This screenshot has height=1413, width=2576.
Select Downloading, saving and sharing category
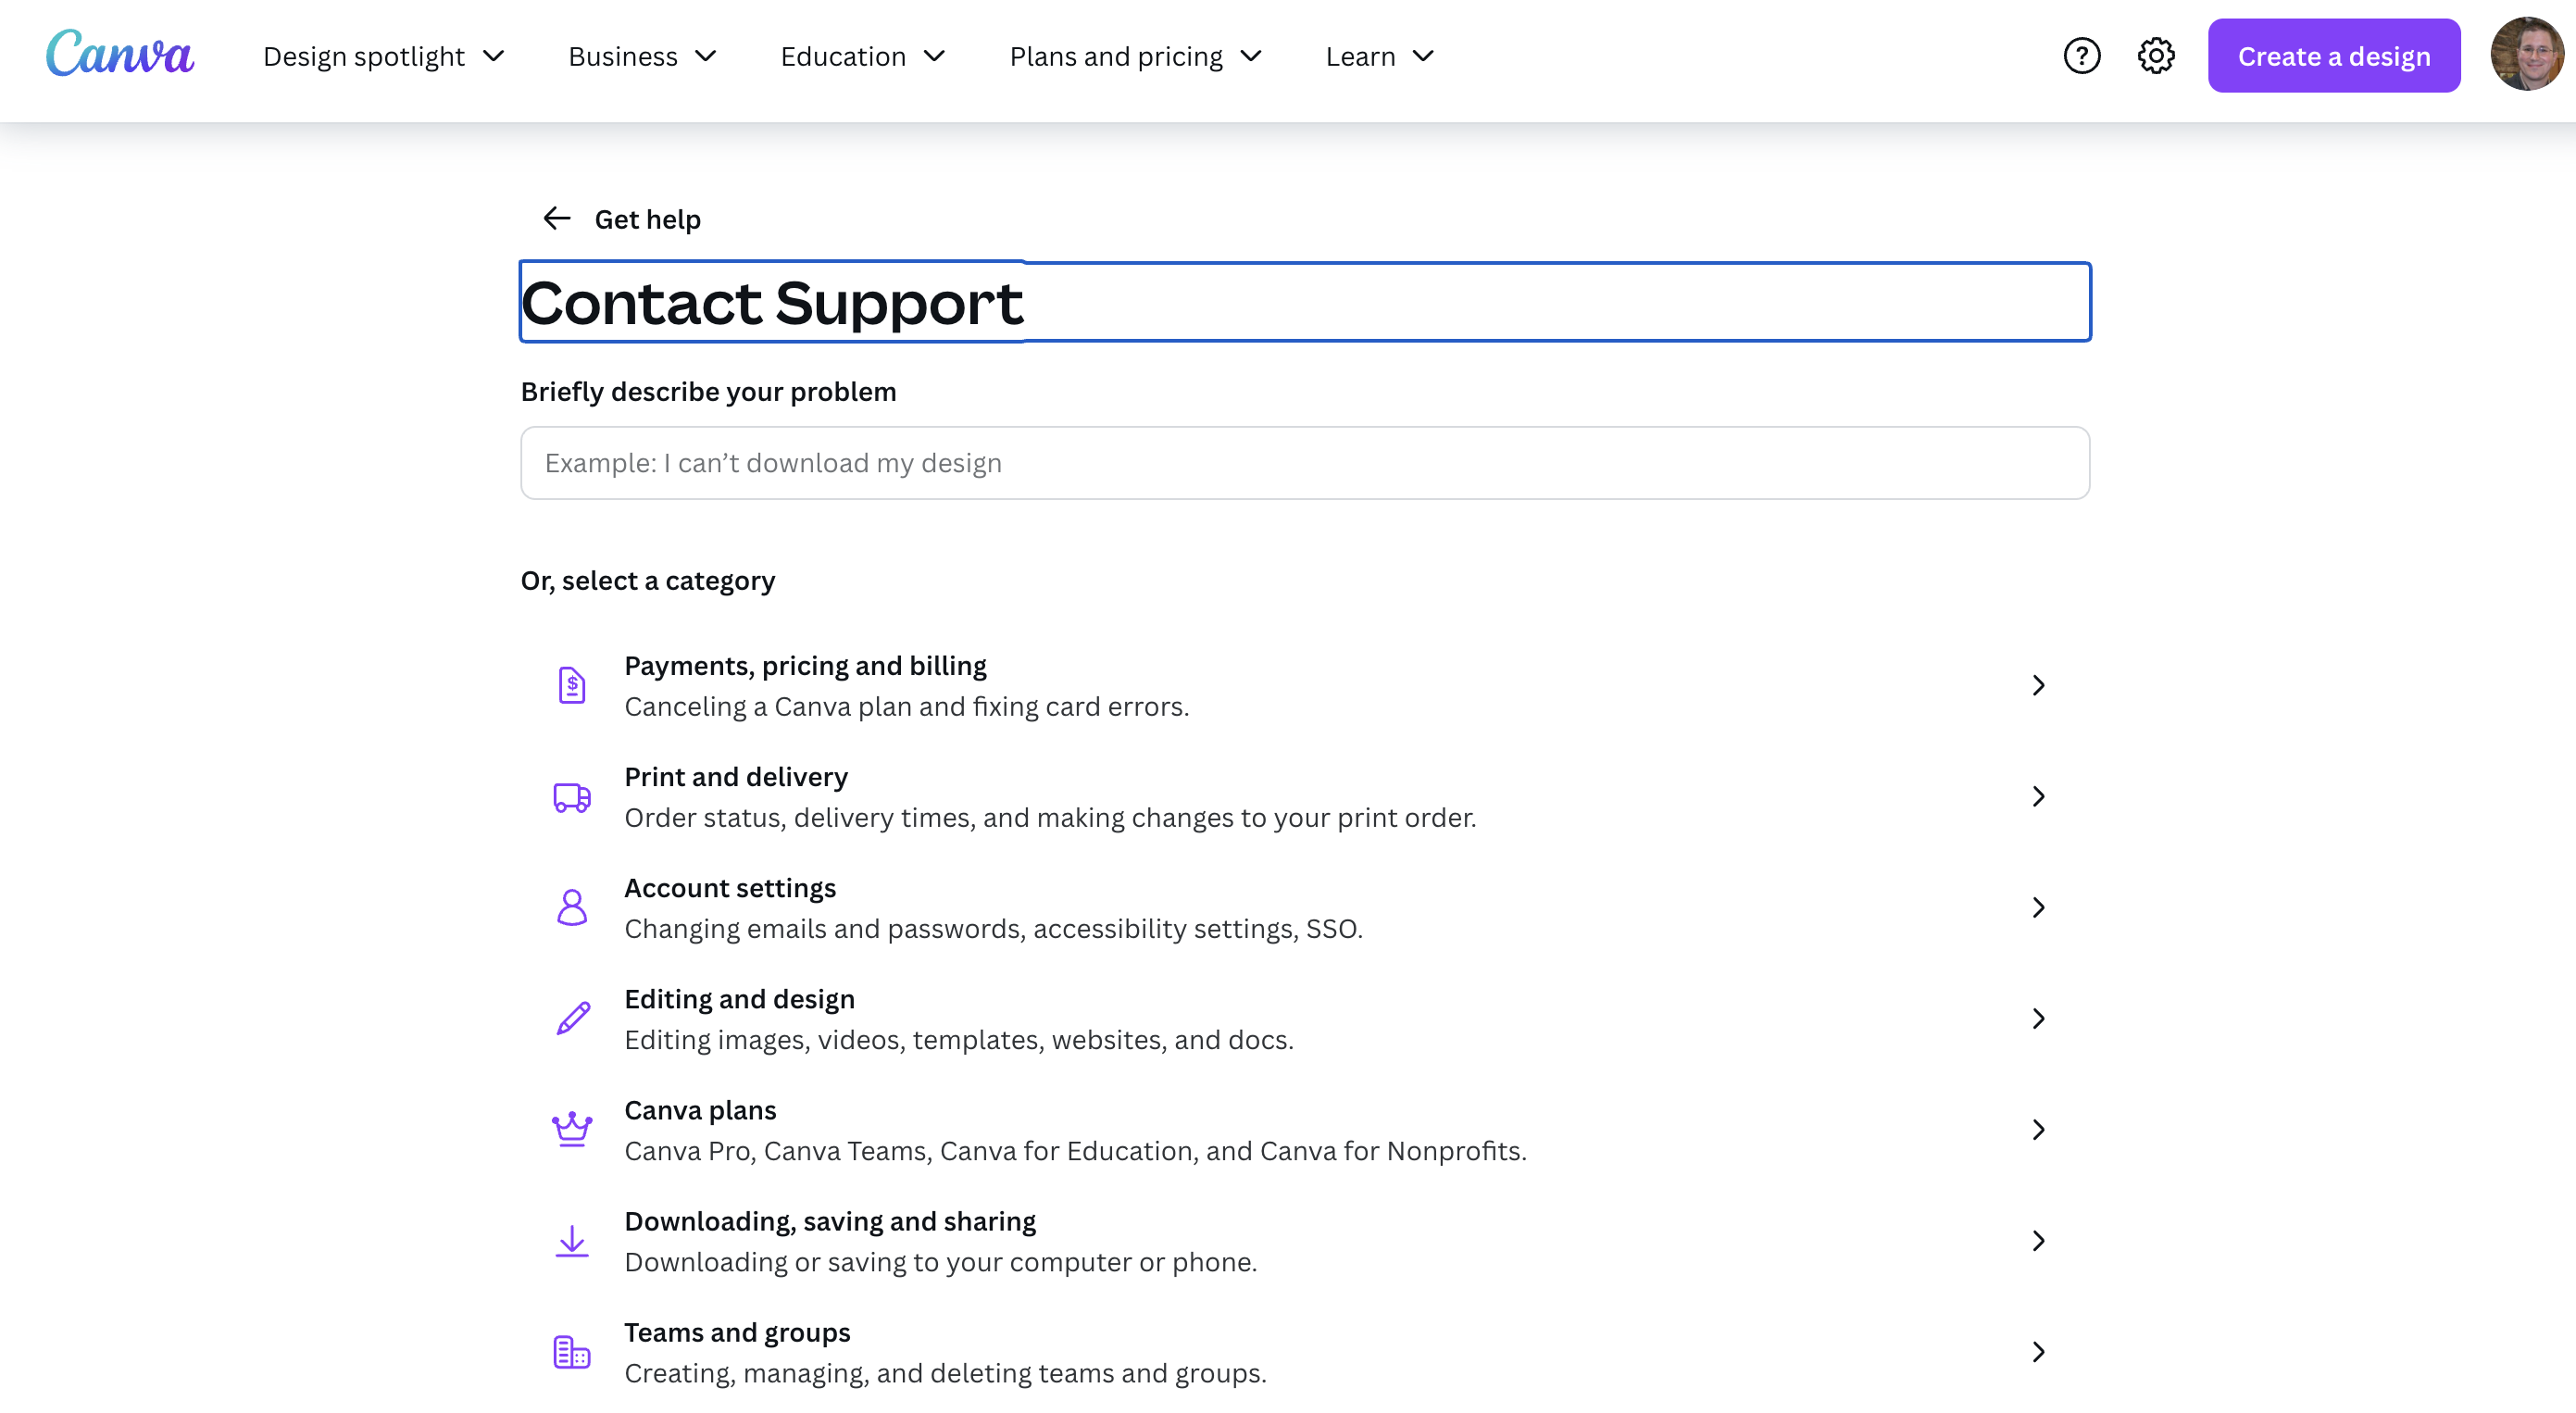pos(1305,1241)
